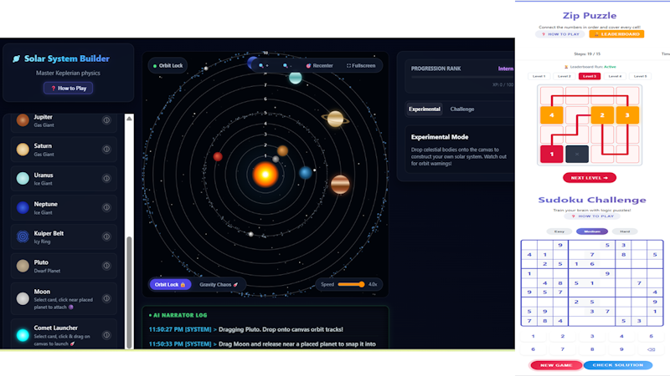The height and width of the screenshot is (376, 670).
Task: Select the Kuiper Belt ring icon
Action: (23, 236)
